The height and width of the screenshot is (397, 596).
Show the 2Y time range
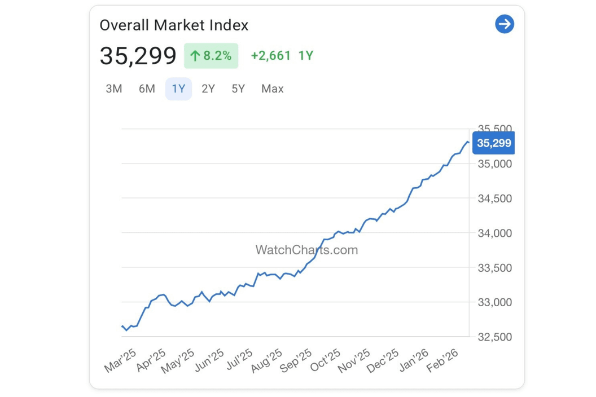tap(208, 89)
